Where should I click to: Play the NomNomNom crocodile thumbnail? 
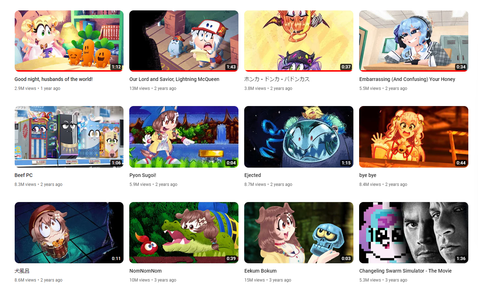coord(184,232)
